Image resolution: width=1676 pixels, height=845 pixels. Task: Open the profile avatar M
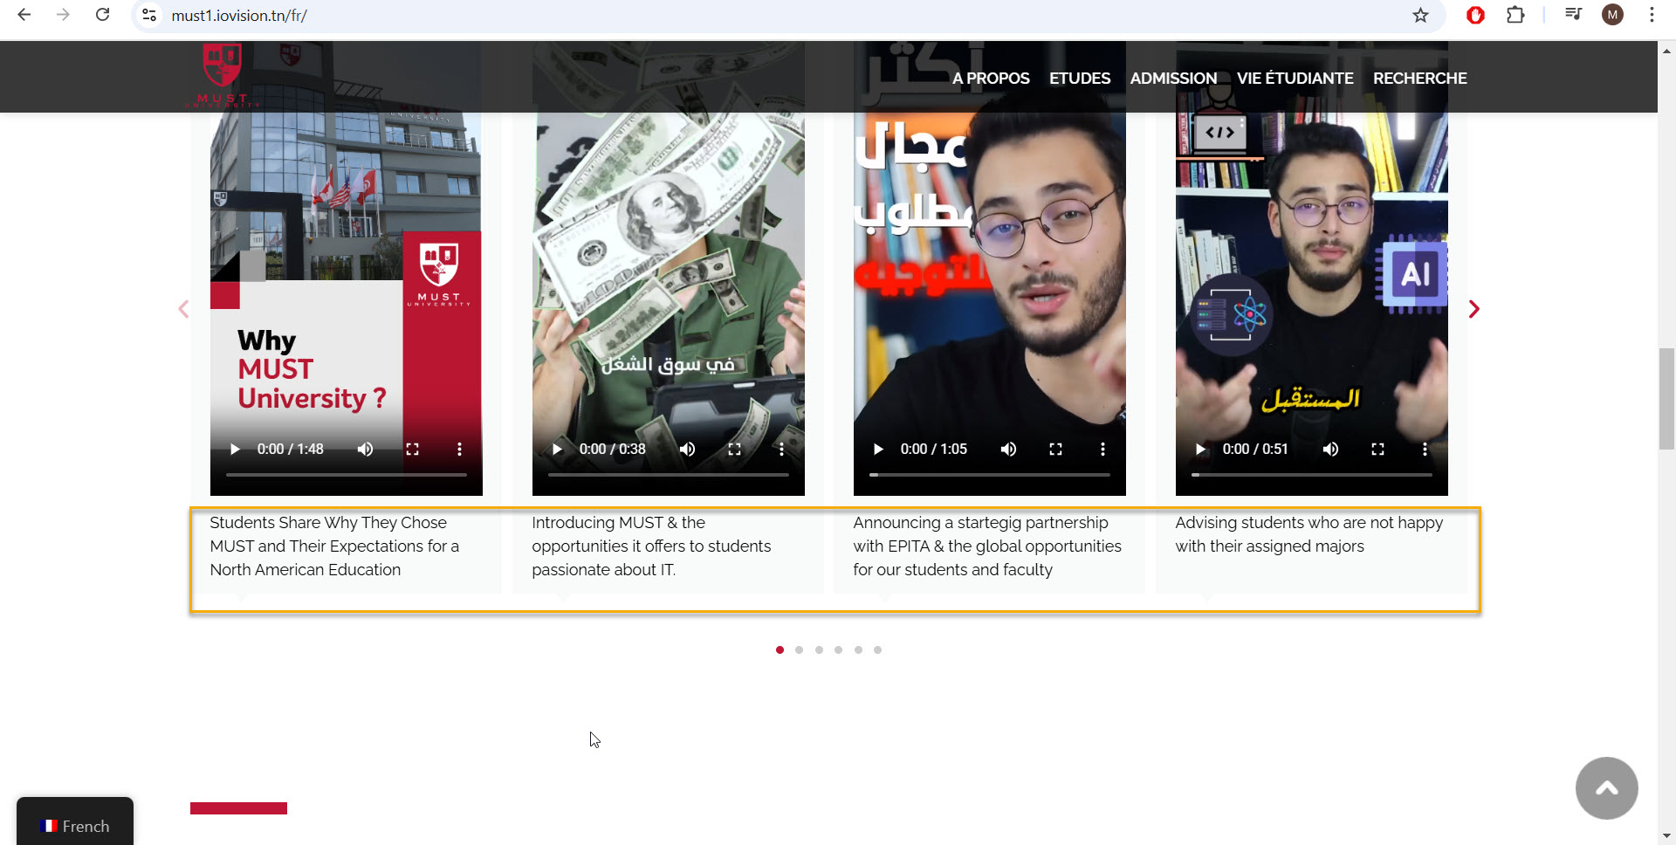[1612, 15]
